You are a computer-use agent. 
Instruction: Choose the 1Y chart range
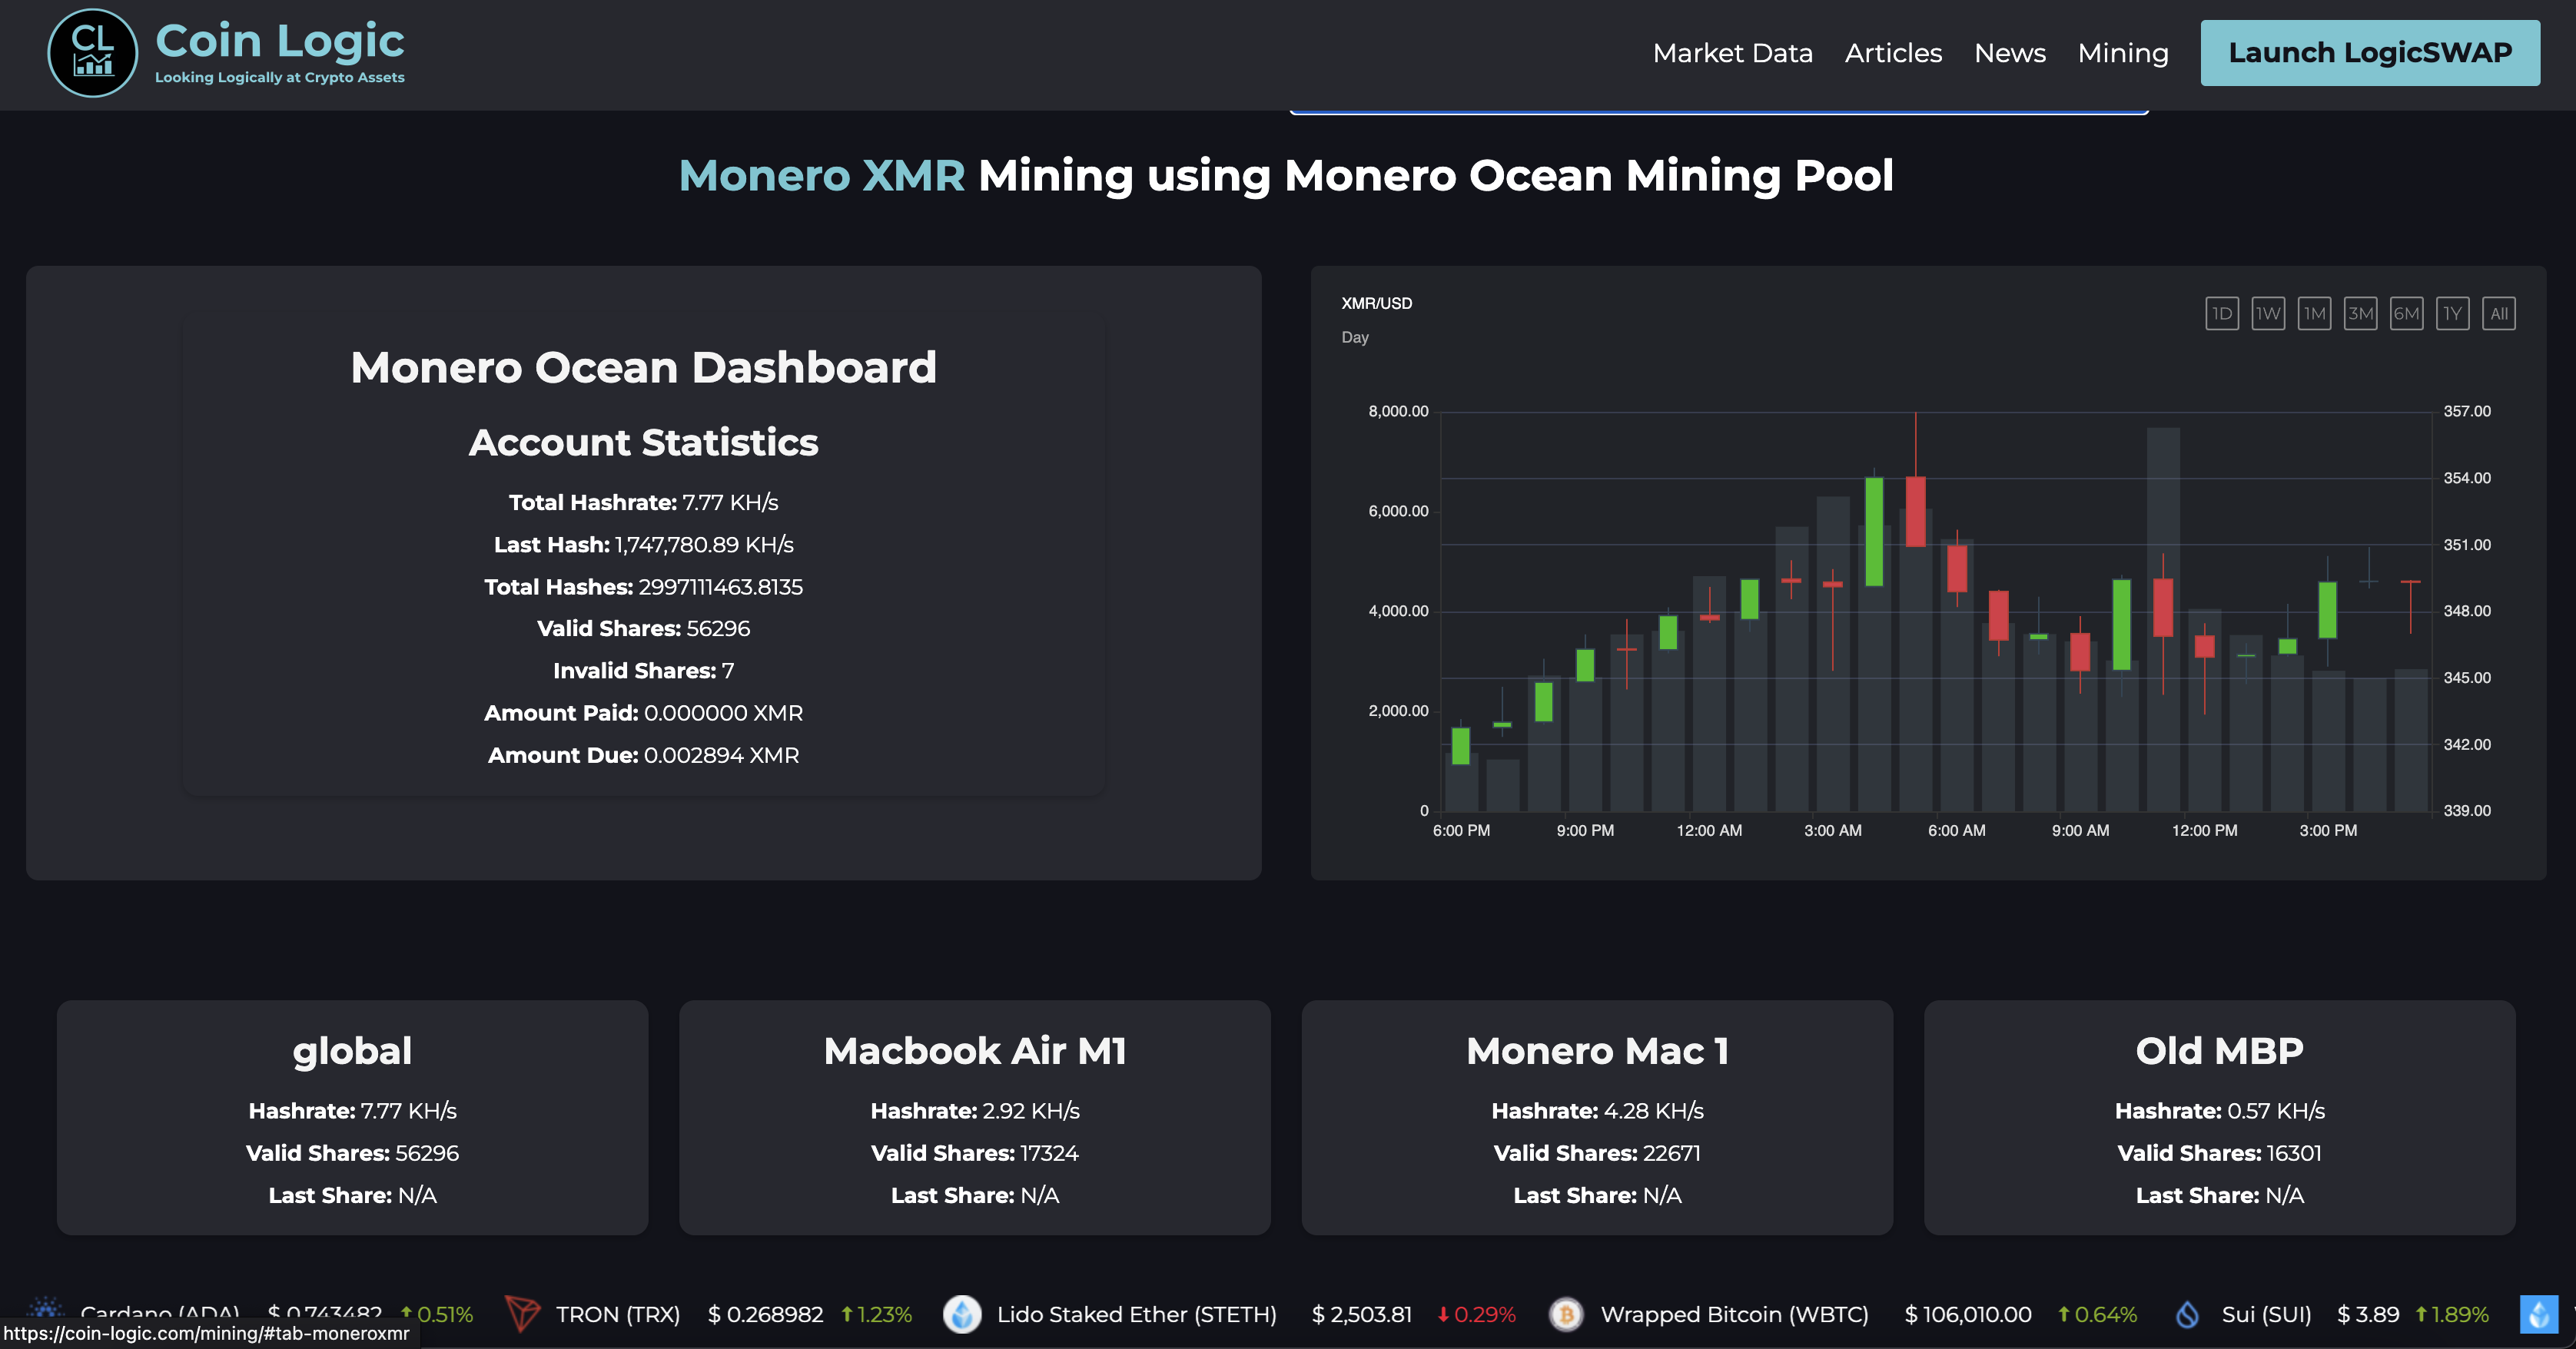point(2452,314)
